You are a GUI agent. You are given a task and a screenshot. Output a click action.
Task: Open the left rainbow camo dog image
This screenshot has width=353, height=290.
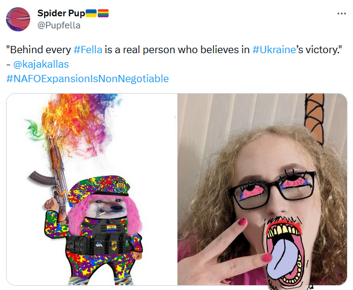(92, 189)
